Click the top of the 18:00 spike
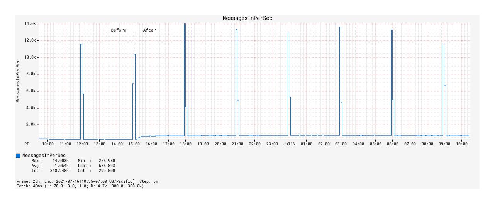Screen dimensions: 495x204 pyautogui.click(x=185, y=24)
